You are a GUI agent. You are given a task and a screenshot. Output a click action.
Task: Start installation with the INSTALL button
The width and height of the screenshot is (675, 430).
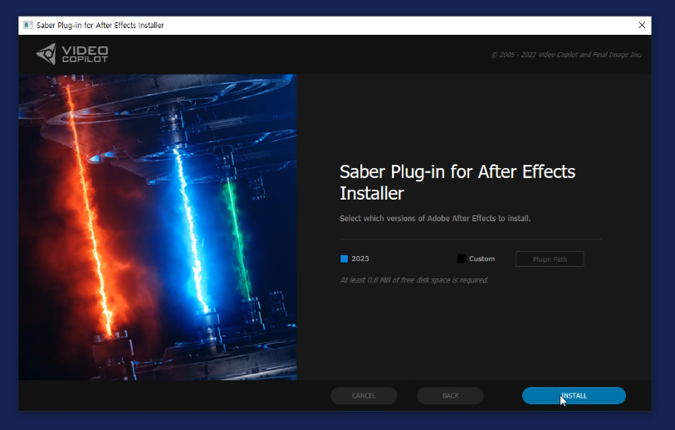(574, 396)
